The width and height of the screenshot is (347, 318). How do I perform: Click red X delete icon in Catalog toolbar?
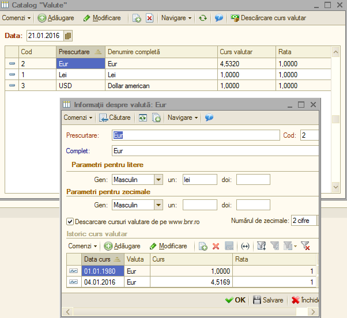(x=150, y=18)
